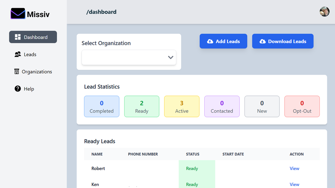Select the green Ready statistics card

click(142, 106)
